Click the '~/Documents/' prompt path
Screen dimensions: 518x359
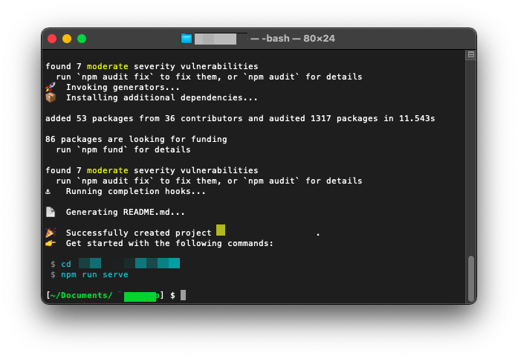(x=81, y=295)
